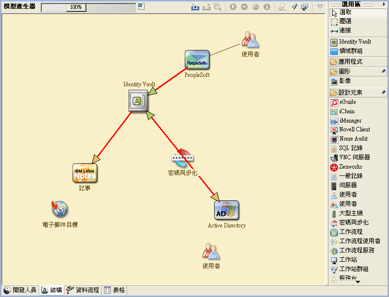This screenshot has width=389, height=297.
Task: Click the highlighter pen toolbar icon
Action: (x=293, y=7)
